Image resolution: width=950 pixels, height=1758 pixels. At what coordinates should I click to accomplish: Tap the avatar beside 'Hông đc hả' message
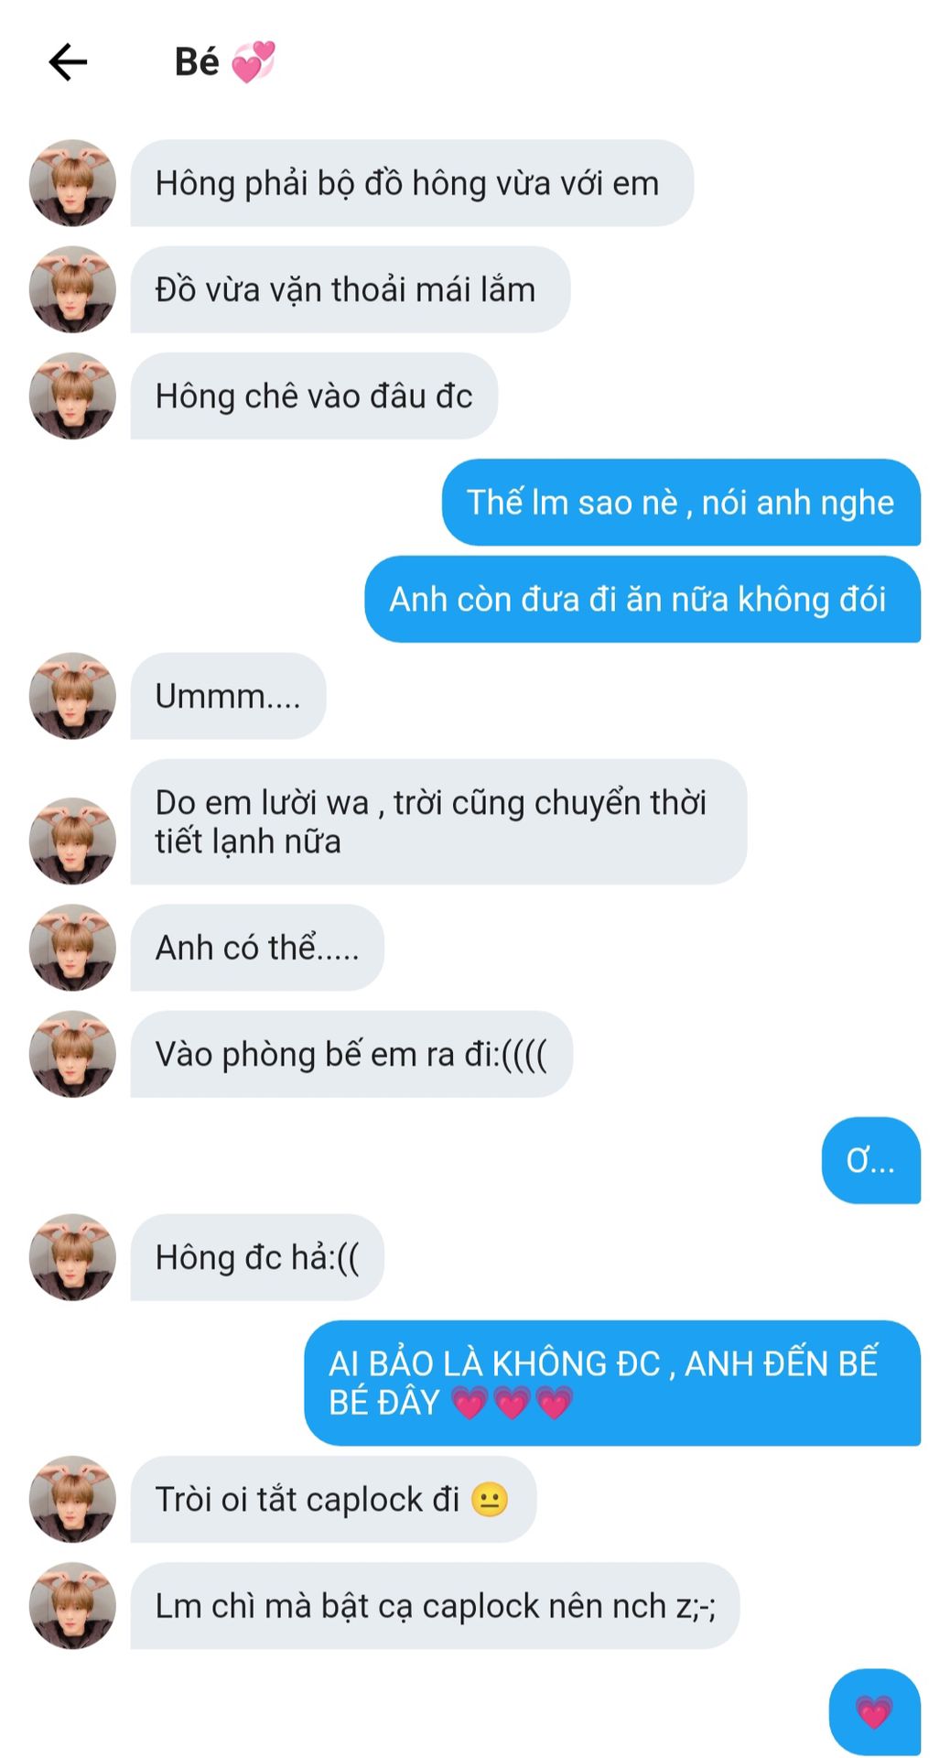click(x=73, y=1257)
